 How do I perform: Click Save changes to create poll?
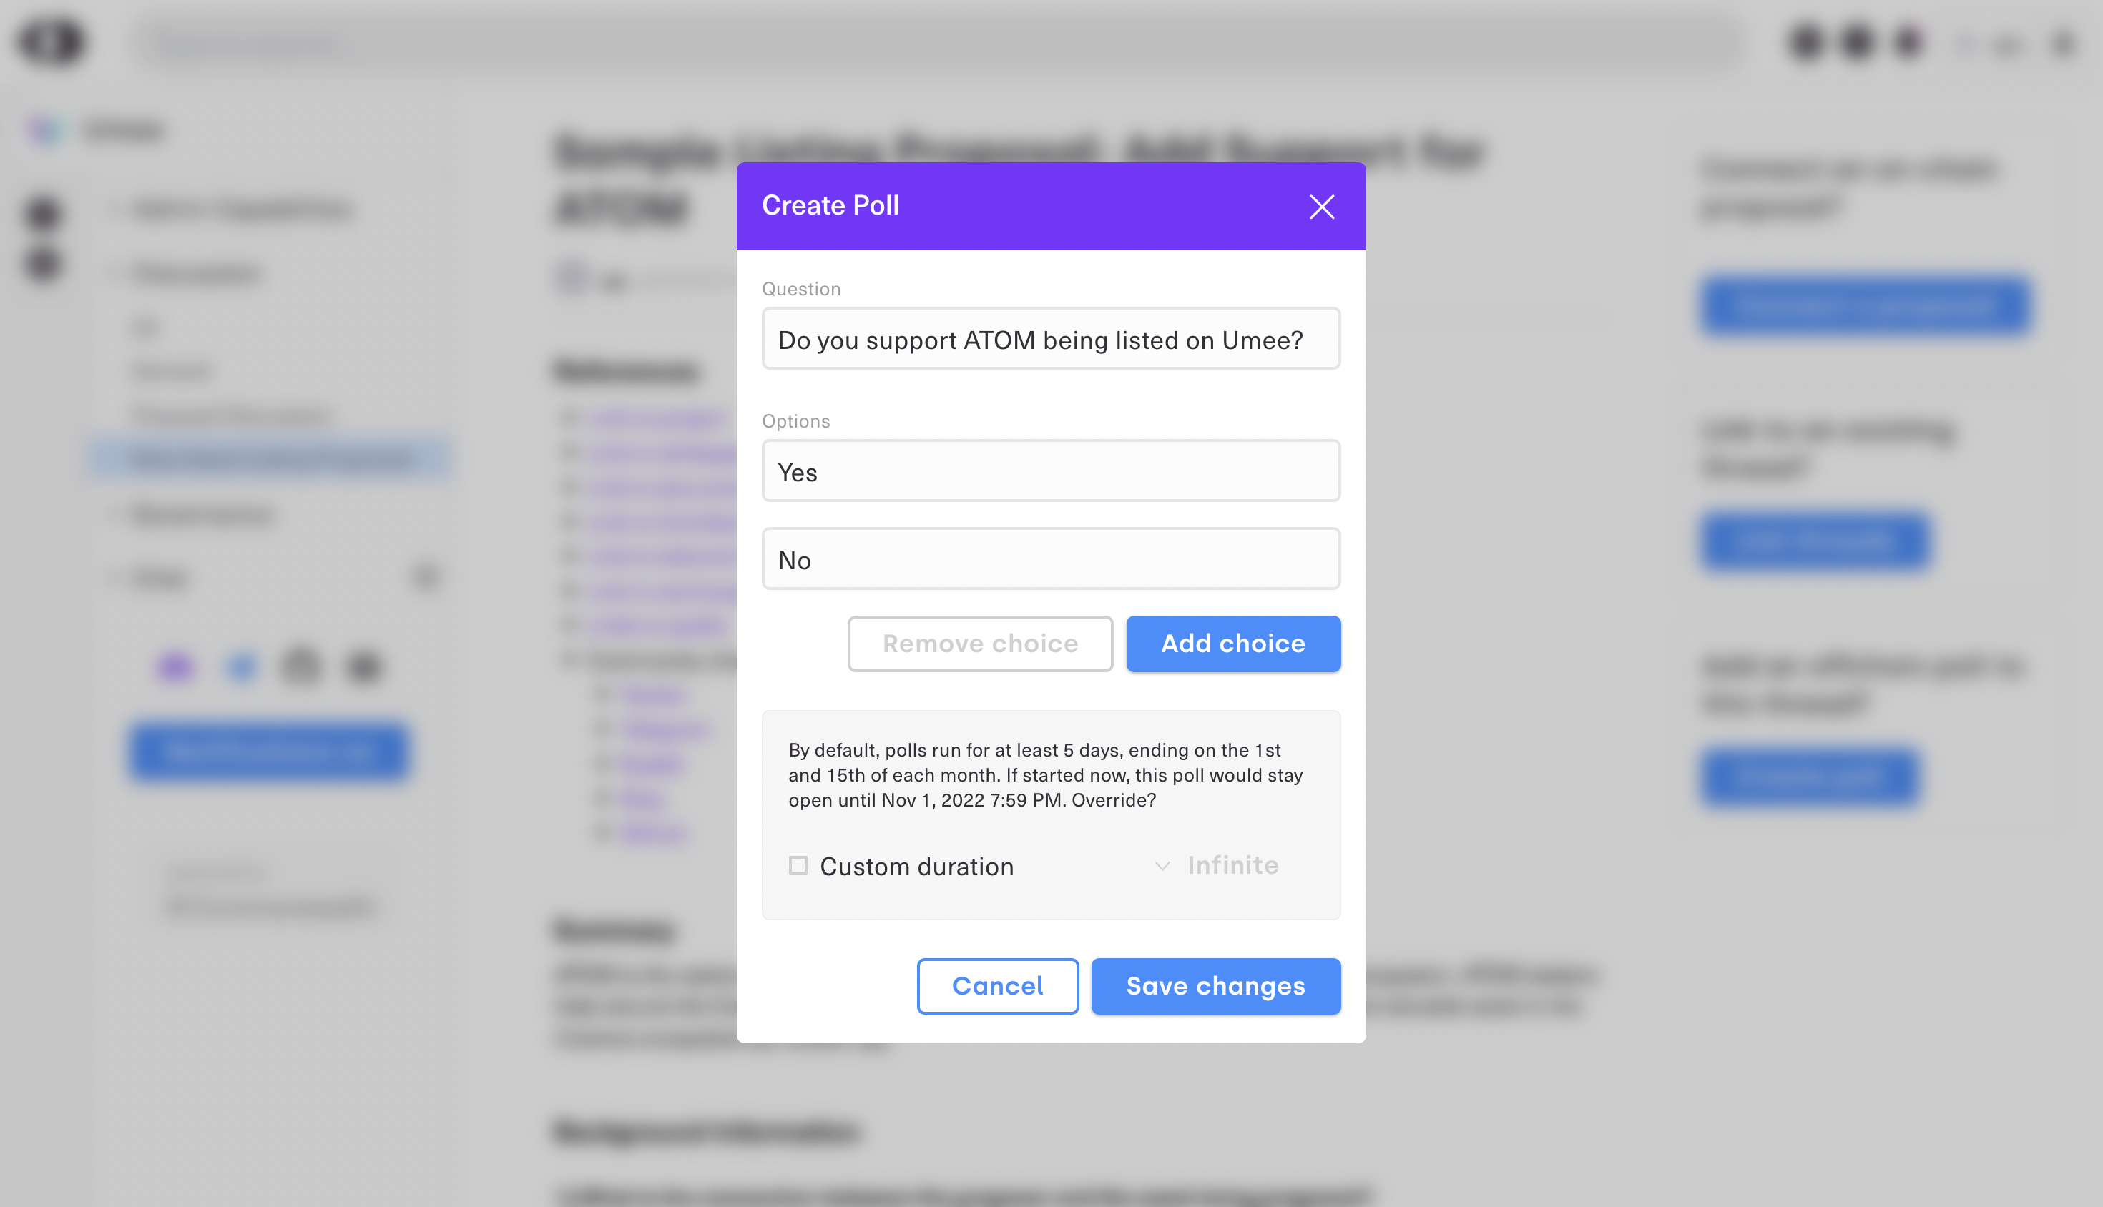1215,985
